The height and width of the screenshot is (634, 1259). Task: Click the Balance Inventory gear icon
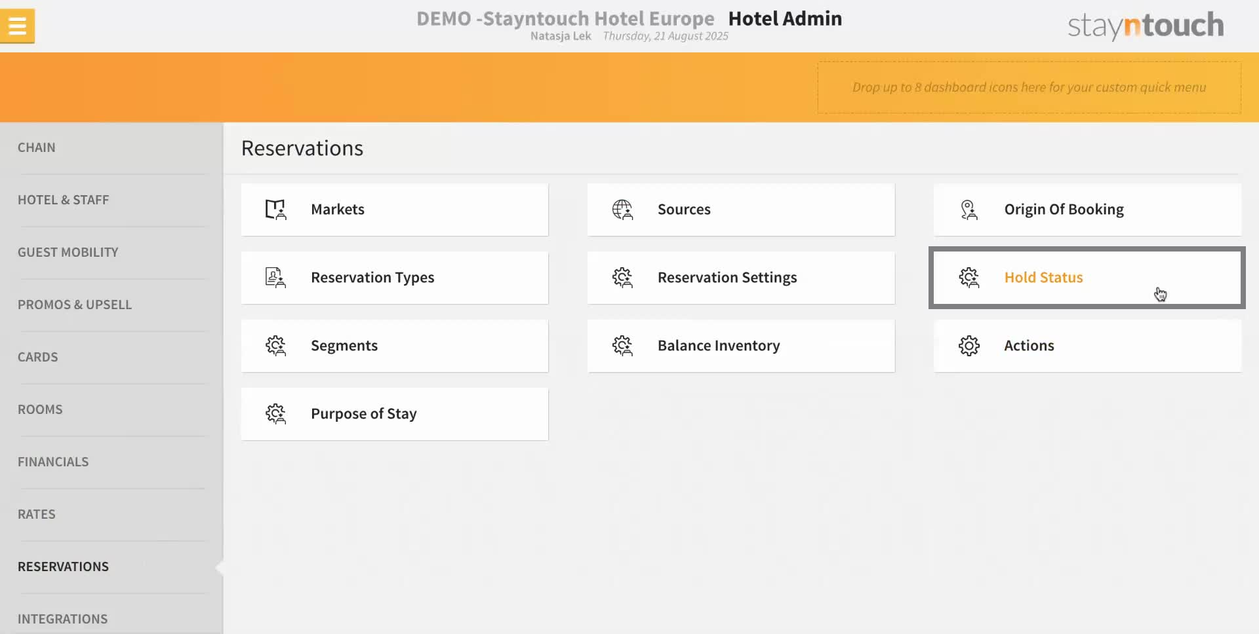pos(622,346)
